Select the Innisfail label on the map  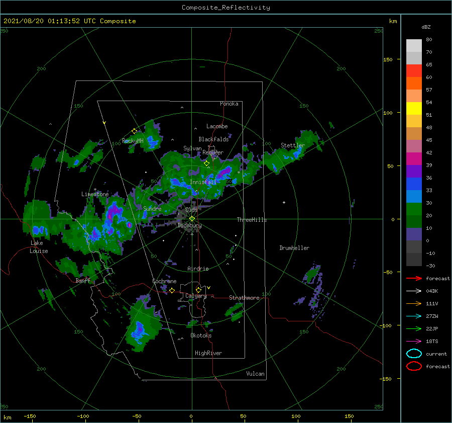[x=203, y=182]
